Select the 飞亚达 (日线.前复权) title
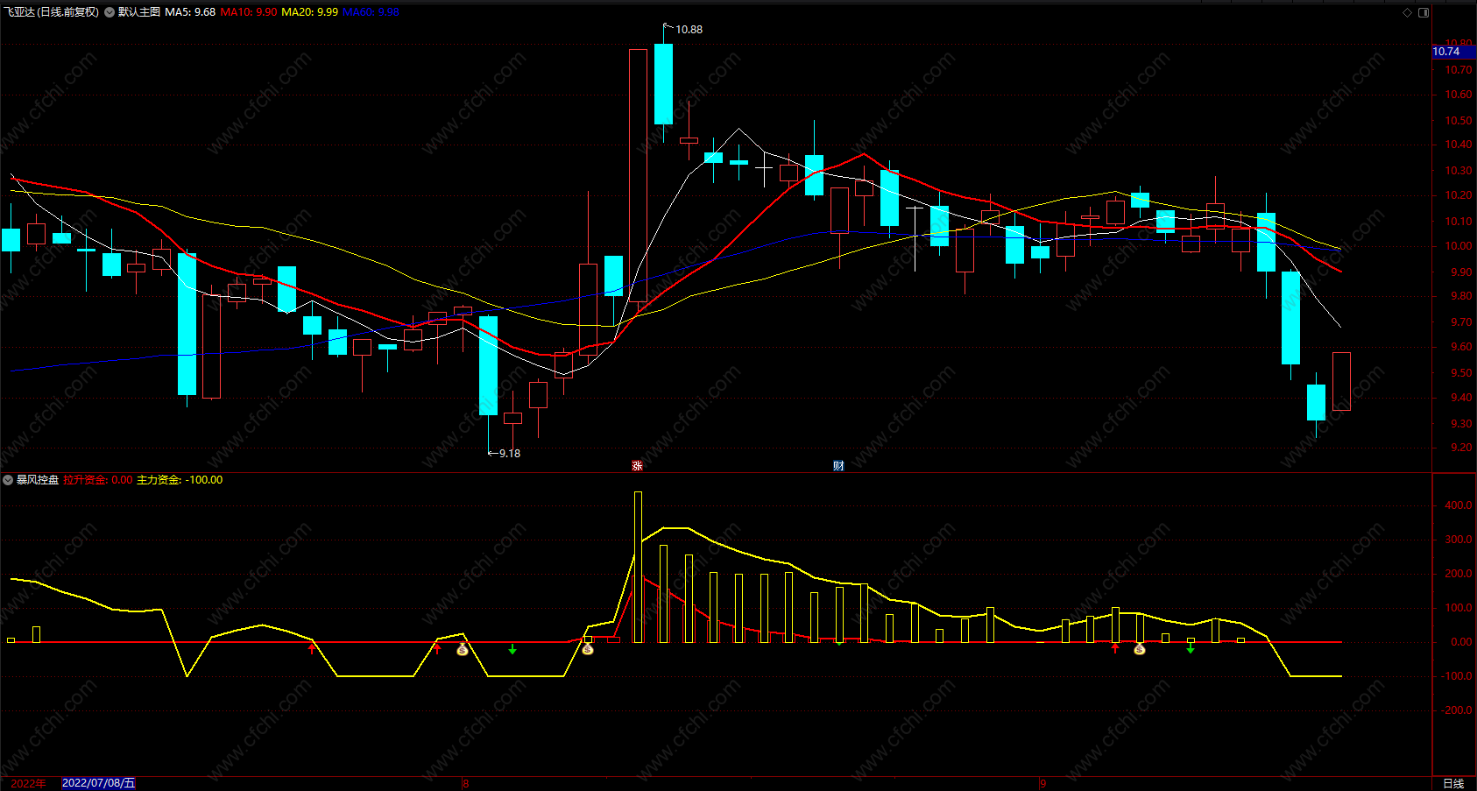Image resolution: width=1477 pixels, height=791 pixels. [x=52, y=12]
